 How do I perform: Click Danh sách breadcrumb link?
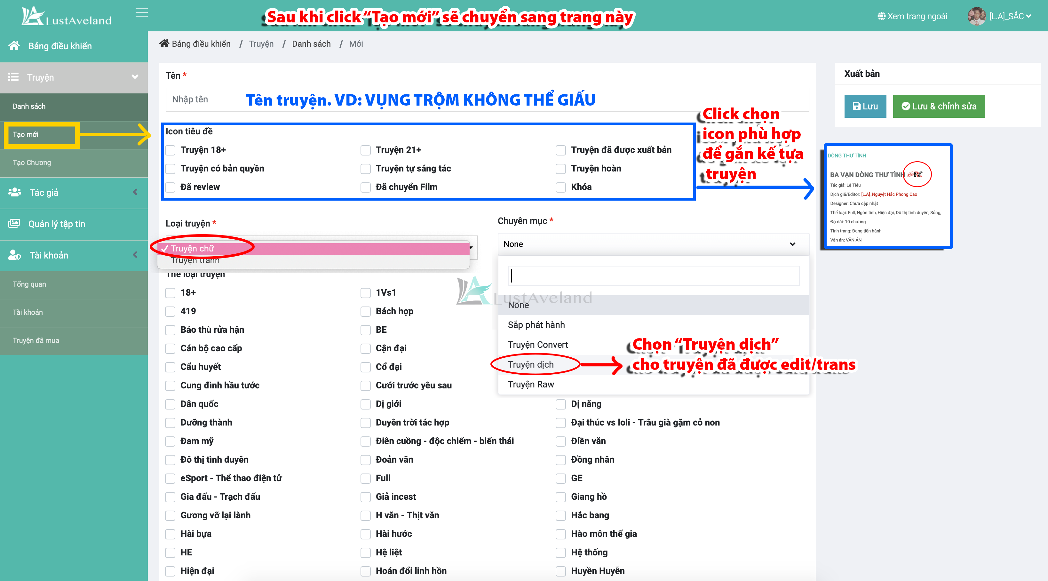pos(311,44)
